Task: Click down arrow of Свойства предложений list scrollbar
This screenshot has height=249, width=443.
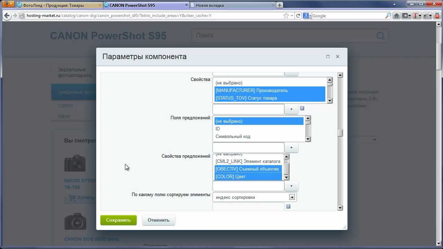Action: [x=287, y=177]
